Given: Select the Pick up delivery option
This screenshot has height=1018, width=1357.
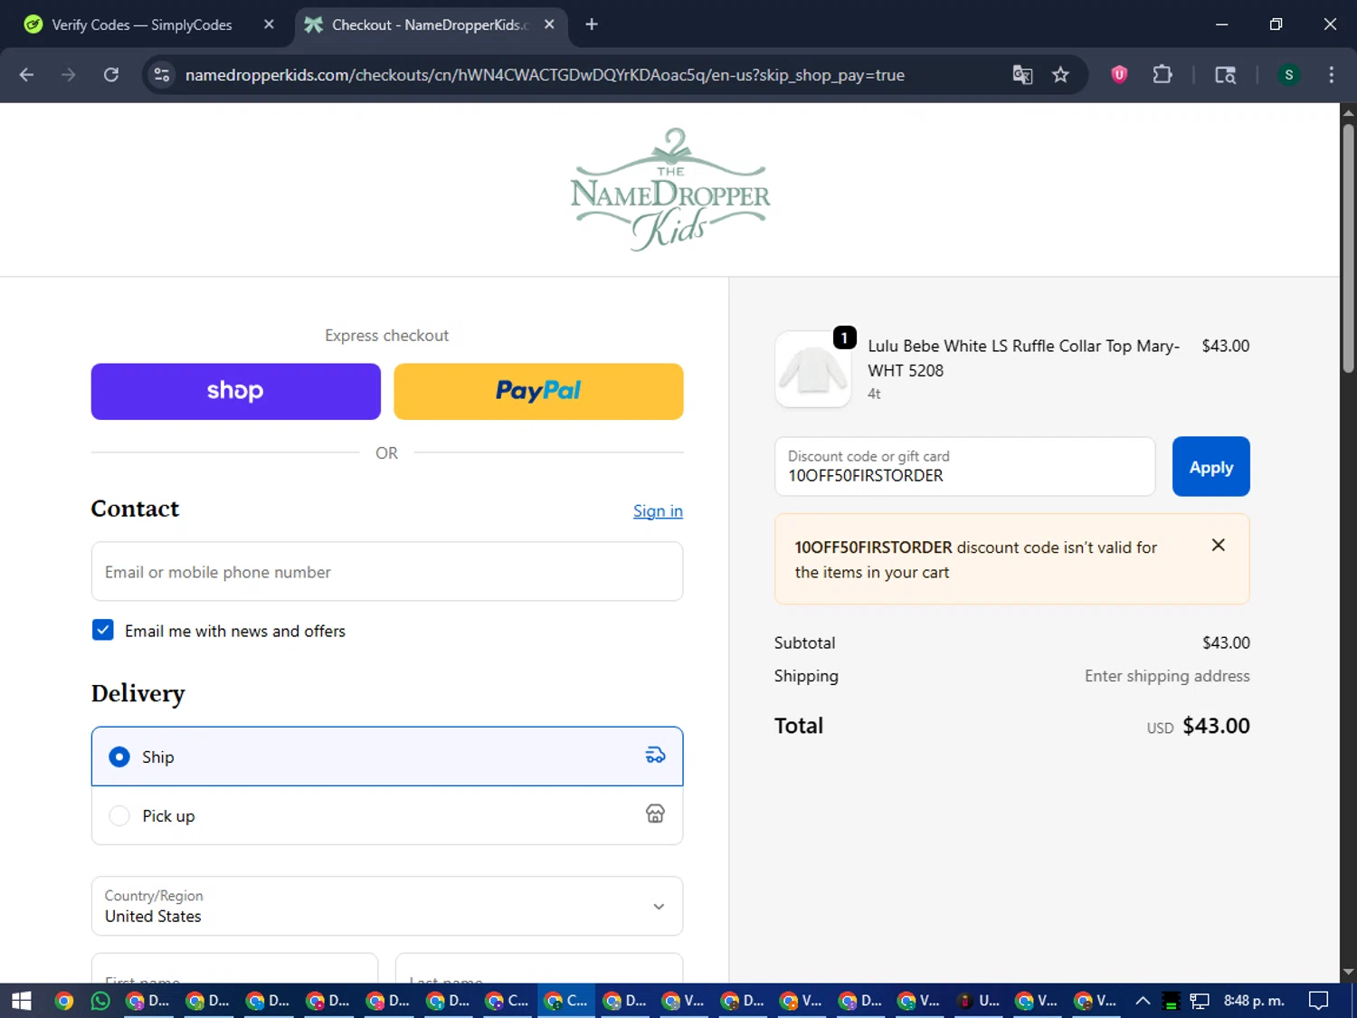Looking at the screenshot, I should coord(387,815).
